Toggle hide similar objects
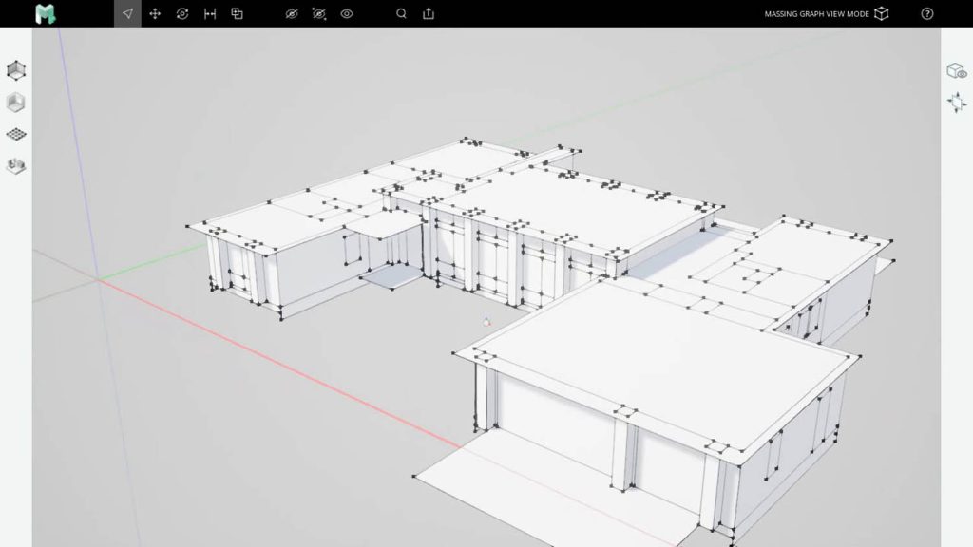Screen dimensions: 973x547 [x=320, y=13]
